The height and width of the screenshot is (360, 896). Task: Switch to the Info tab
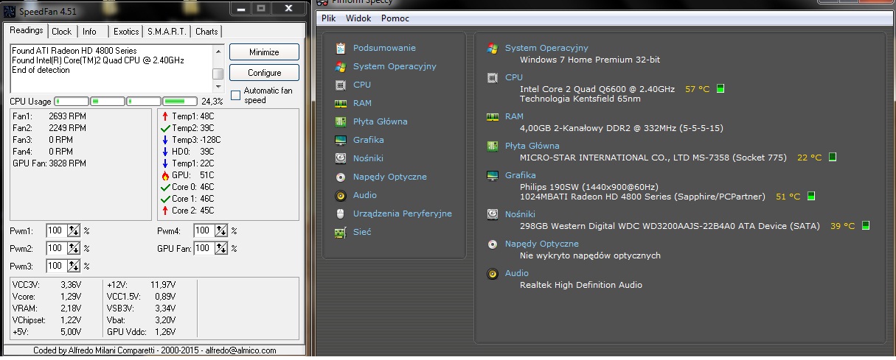coord(89,32)
